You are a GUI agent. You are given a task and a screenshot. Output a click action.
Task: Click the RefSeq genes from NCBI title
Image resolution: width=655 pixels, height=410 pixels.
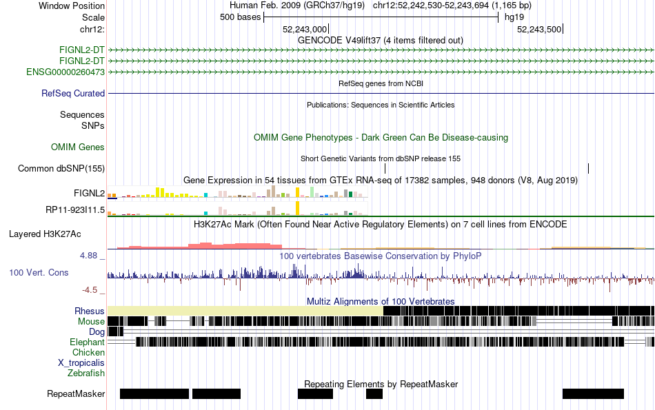point(381,83)
